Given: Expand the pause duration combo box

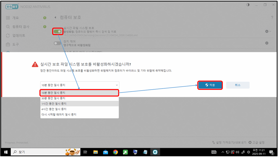Looking at the screenshot, I should [80, 85].
